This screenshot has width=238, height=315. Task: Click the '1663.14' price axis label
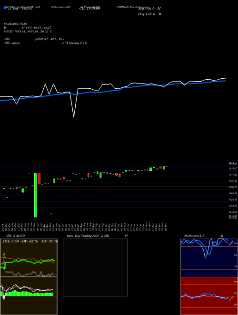[233, 193]
